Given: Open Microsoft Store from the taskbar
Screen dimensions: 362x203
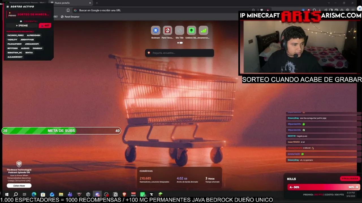Looking at the screenshot, I should 43,194.
